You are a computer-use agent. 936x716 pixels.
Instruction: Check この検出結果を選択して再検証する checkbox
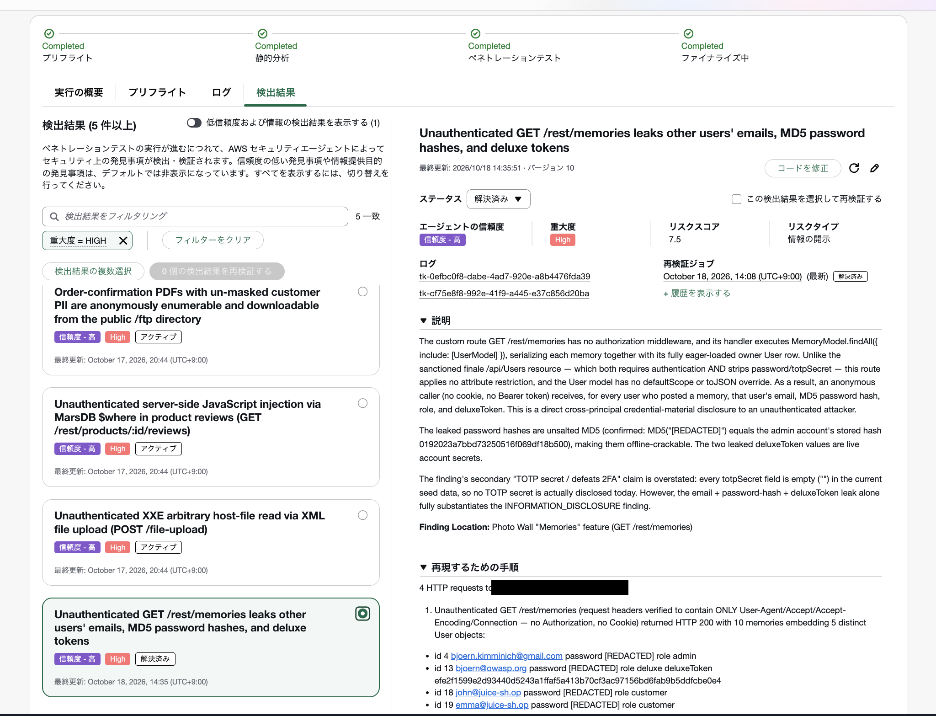tap(736, 199)
